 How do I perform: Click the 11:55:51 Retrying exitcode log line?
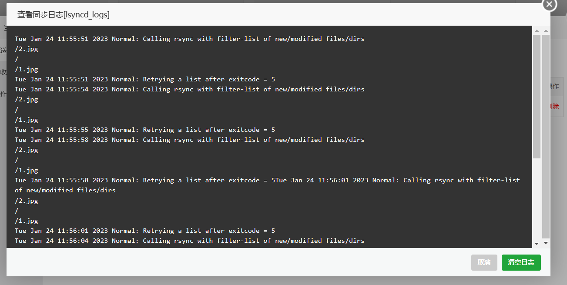click(x=145, y=79)
